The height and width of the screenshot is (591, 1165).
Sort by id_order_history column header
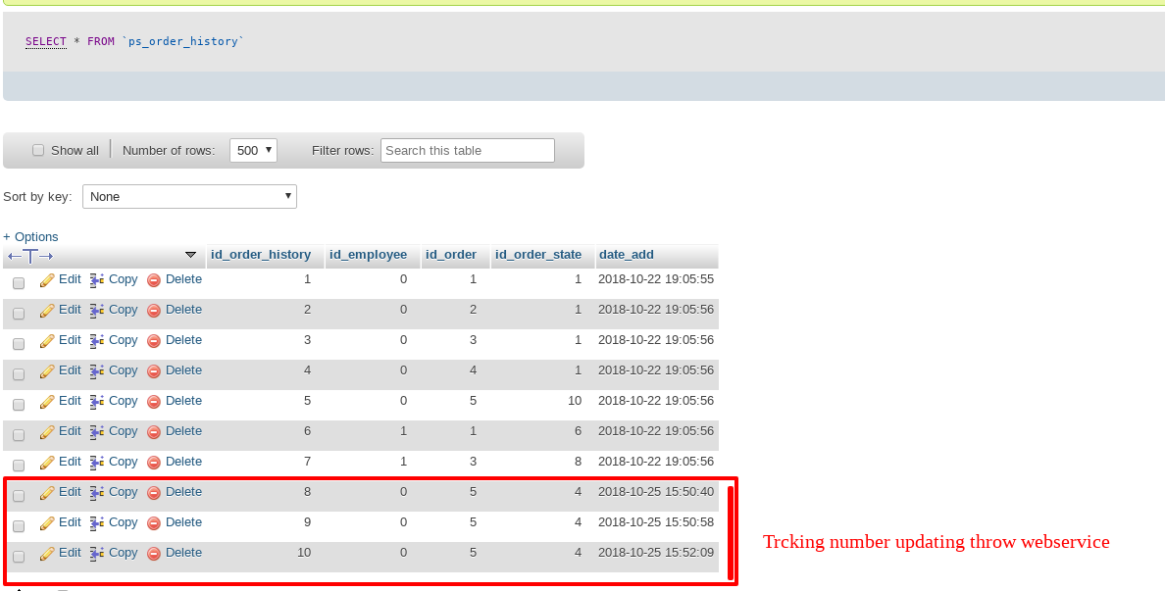[261, 254]
